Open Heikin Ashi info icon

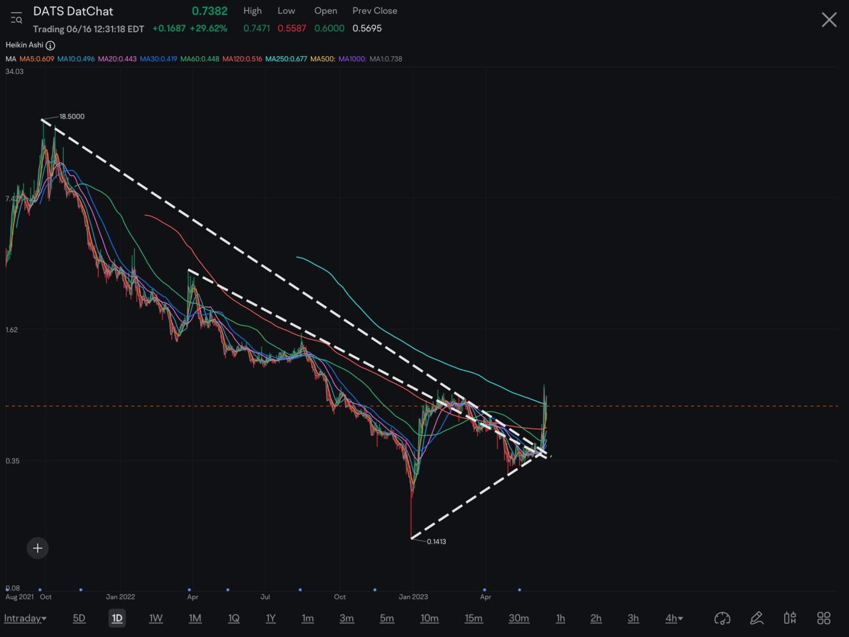(x=50, y=46)
